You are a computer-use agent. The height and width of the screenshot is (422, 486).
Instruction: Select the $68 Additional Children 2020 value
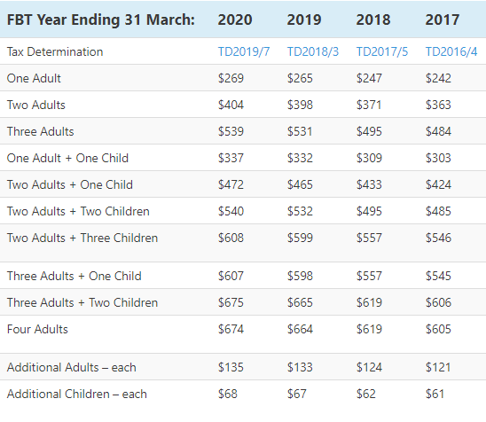[228, 395]
